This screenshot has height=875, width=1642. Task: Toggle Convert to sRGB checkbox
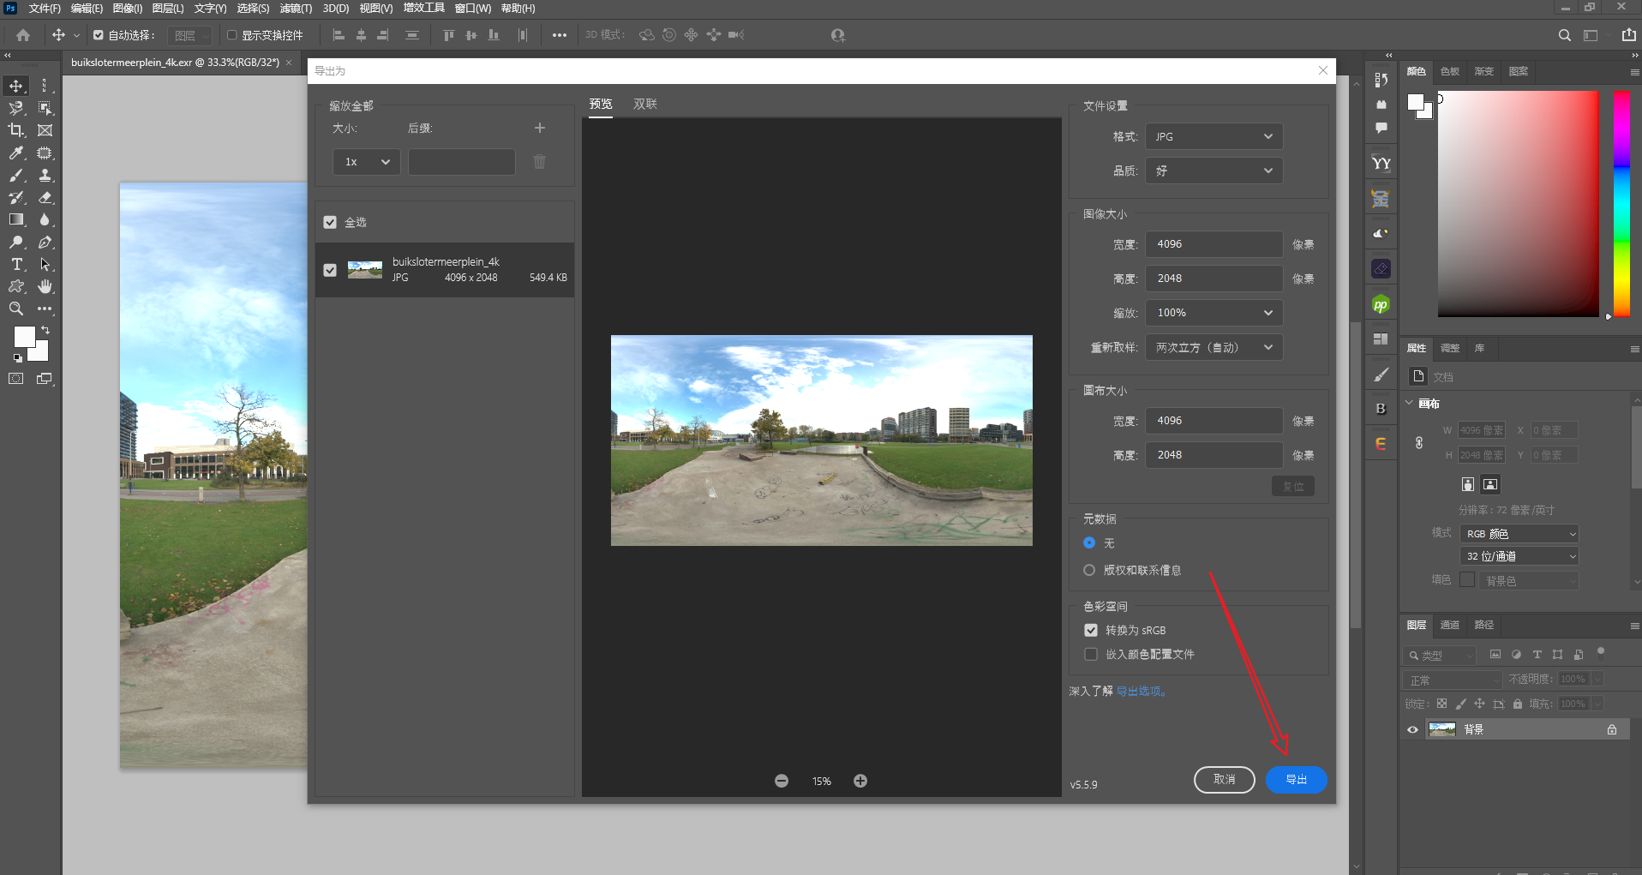[x=1091, y=630]
